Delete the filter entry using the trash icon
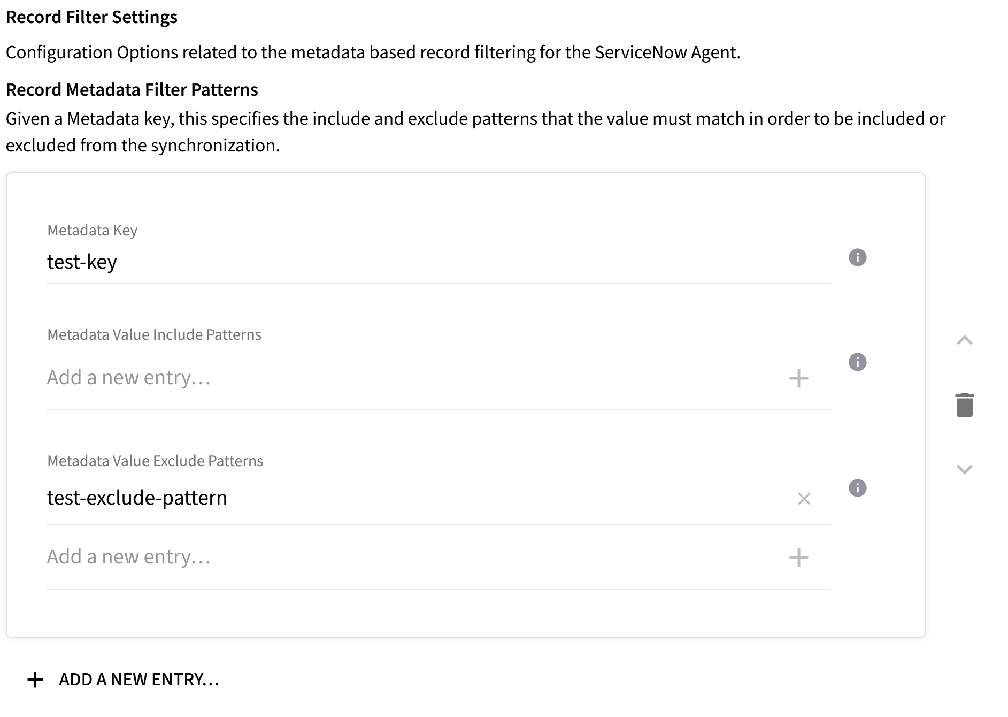Viewport: 1008px width, 717px height. coord(965,405)
